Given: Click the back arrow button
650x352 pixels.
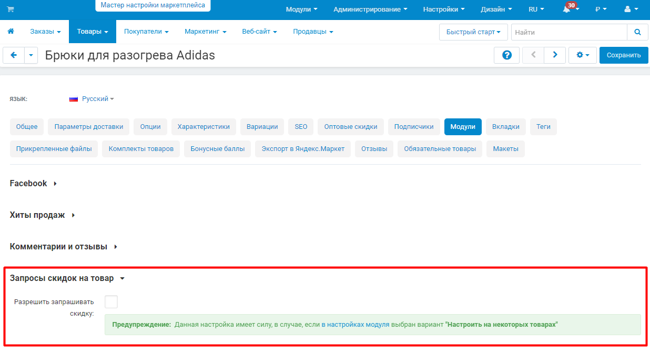Looking at the screenshot, I should (x=14, y=55).
